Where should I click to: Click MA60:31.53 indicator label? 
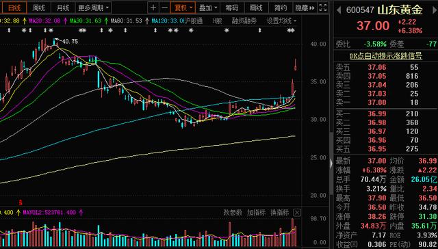[x=126, y=21]
